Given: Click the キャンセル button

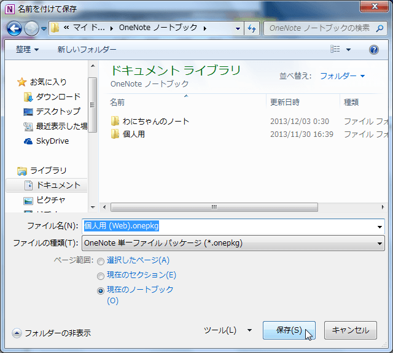Looking at the screenshot, I should pyautogui.click(x=351, y=330).
